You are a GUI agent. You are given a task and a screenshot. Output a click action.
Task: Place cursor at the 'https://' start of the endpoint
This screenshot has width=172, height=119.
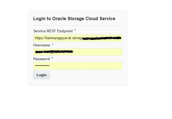(40, 38)
